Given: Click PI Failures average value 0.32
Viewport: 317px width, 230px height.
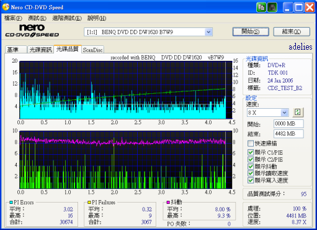Looking at the screenshot, I should [x=147, y=209].
